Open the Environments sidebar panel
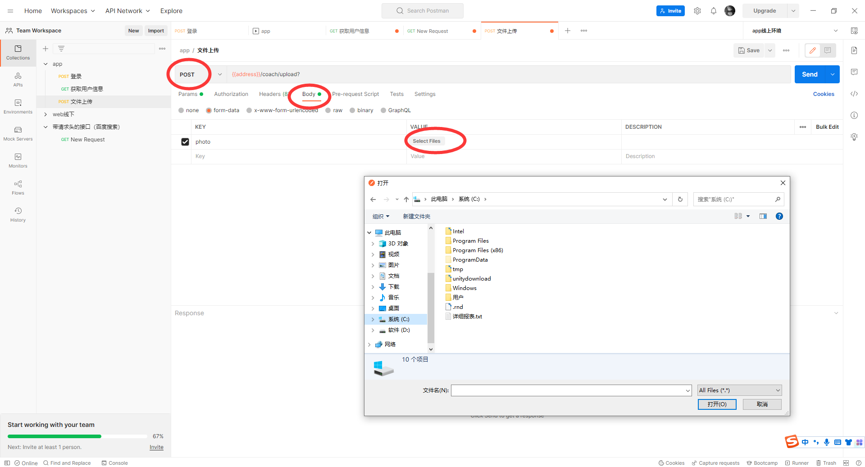This screenshot has width=865, height=467. 18,107
